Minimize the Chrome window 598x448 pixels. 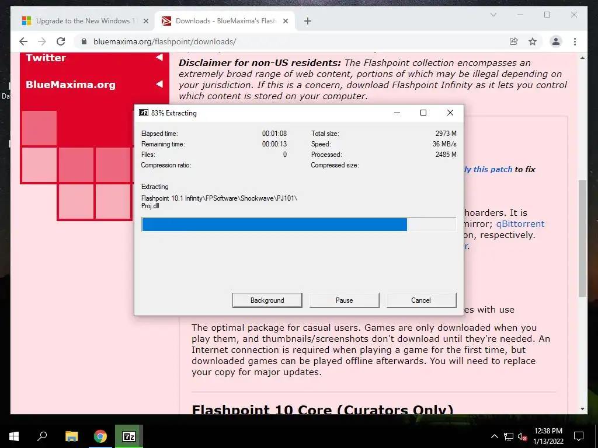click(x=520, y=15)
